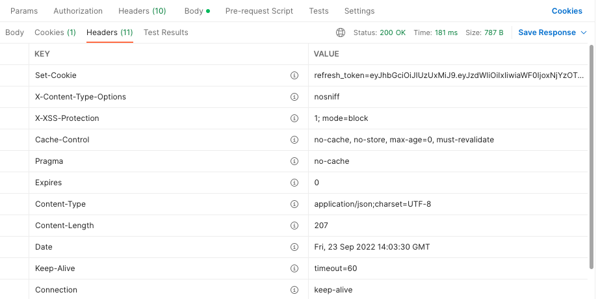
Task: Open request Headers (10) tab
Action: click(142, 11)
